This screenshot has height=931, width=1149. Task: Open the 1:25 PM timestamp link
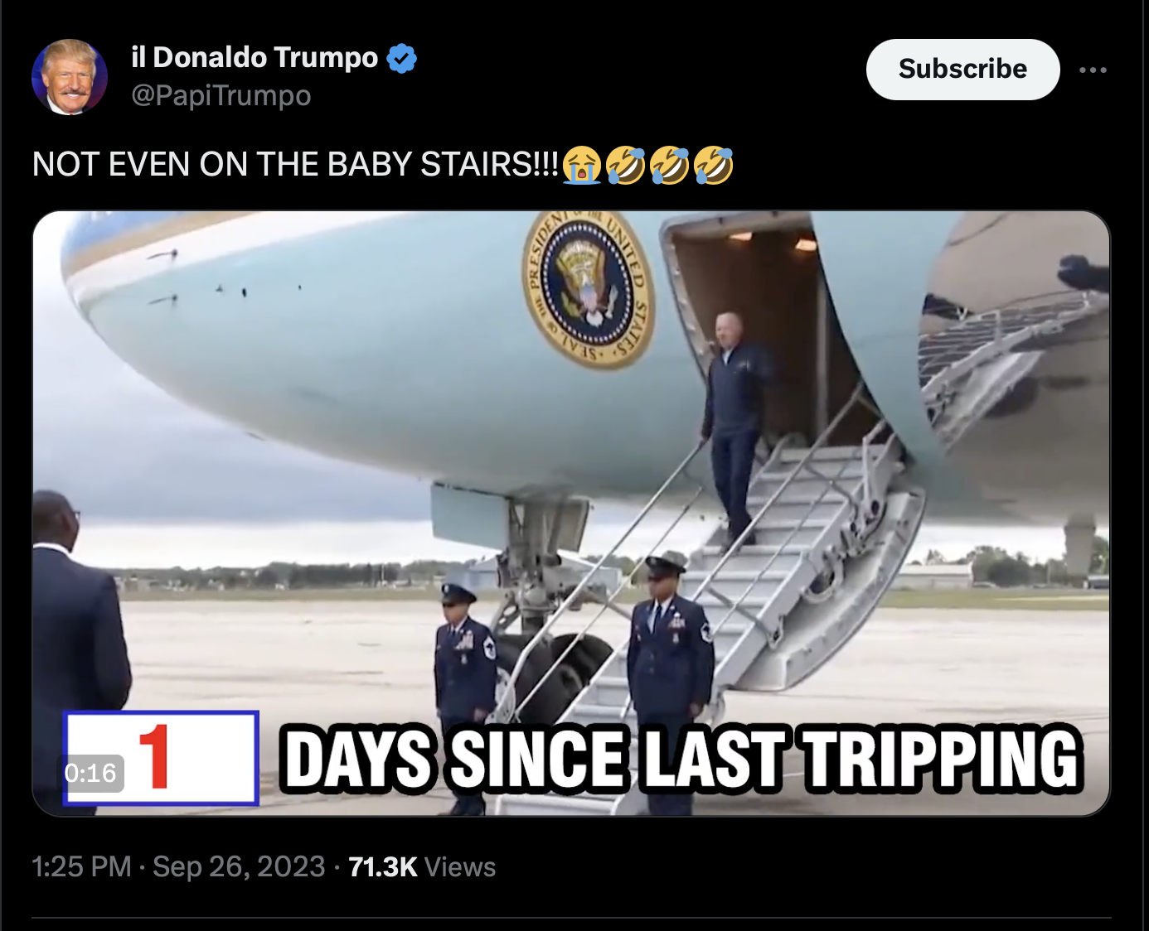pyautogui.click(x=81, y=866)
